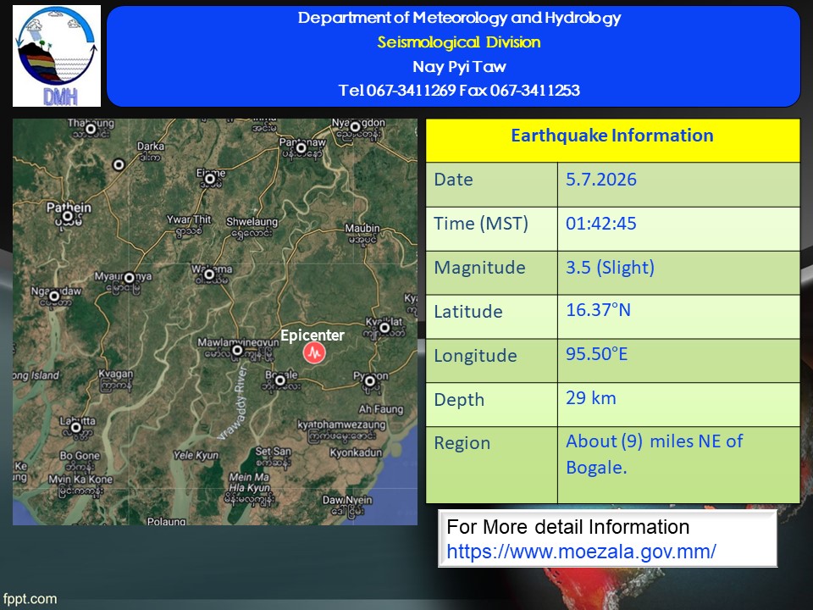Click the Pyapon town marker
Viewport: 813px width, 610px height.
click(x=370, y=381)
